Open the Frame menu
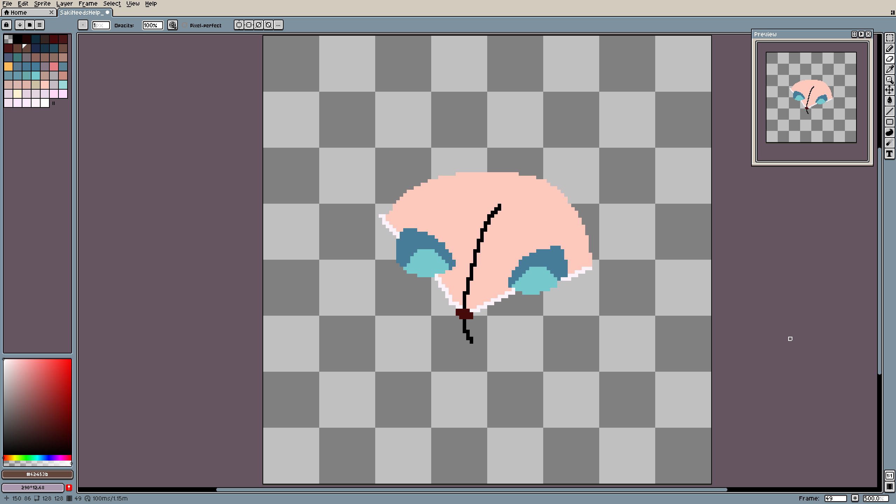This screenshot has height=504, width=896. click(88, 3)
